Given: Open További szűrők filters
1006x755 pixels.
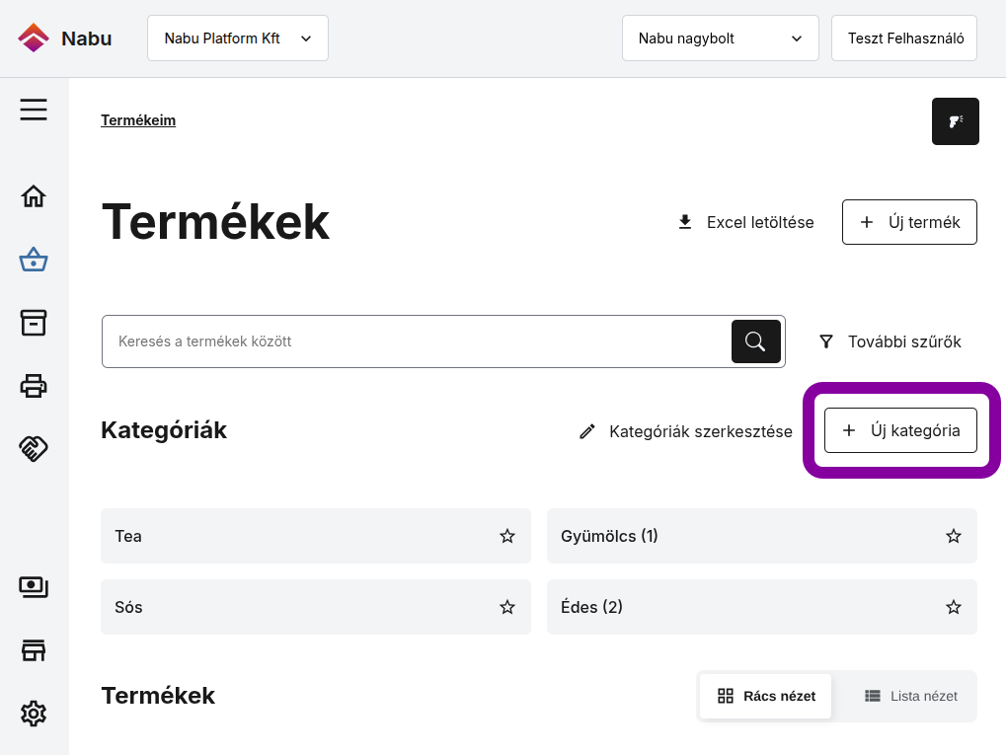Looking at the screenshot, I should pos(890,341).
